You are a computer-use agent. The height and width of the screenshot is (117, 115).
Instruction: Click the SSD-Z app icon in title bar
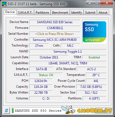(x=4, y=4)
